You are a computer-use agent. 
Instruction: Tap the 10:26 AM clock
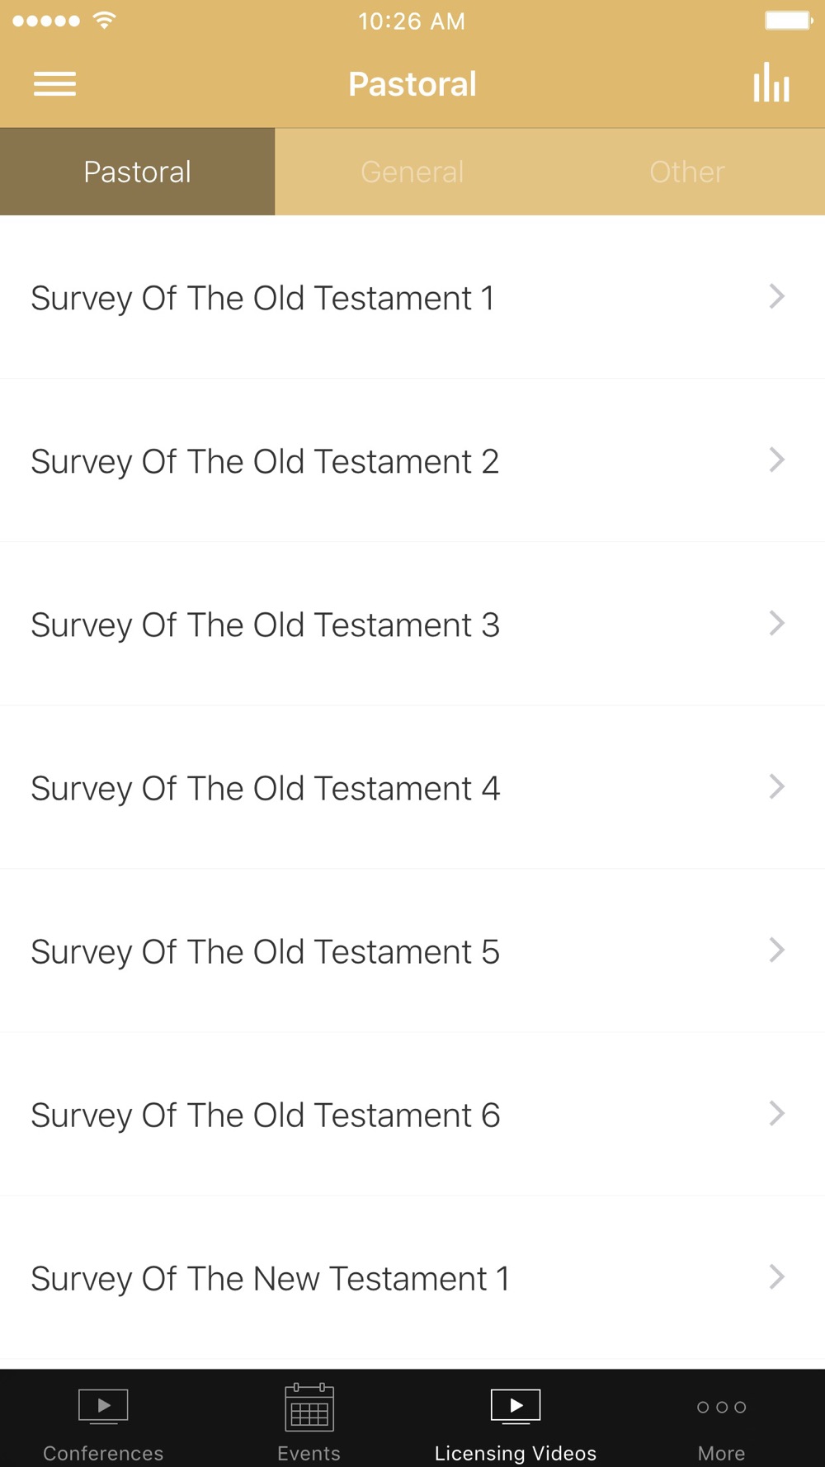click(412, 21)
